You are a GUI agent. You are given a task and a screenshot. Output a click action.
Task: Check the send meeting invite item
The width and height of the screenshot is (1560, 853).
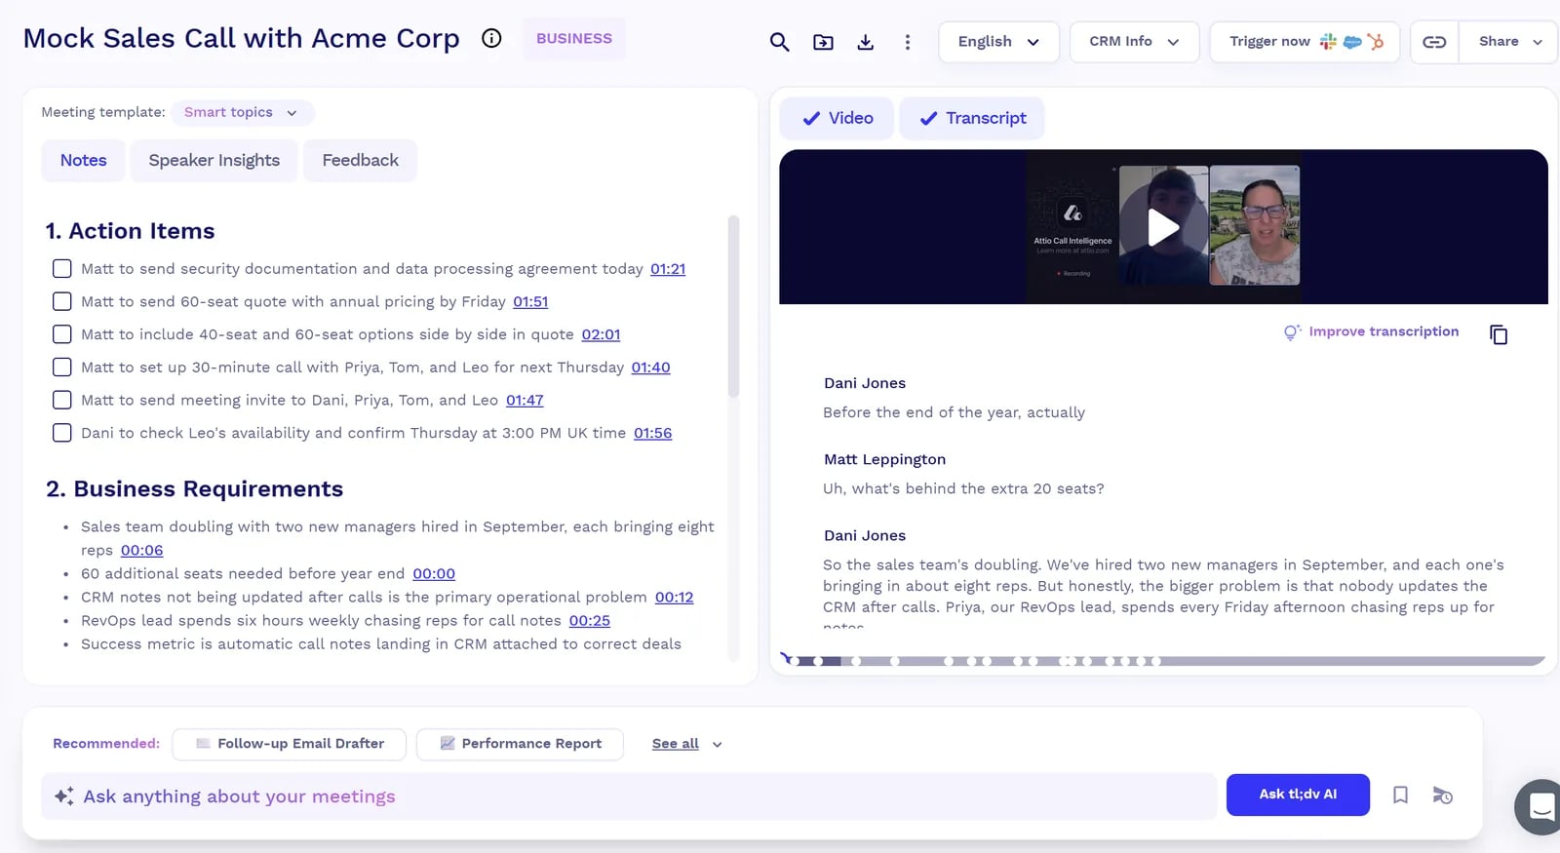click(62, 400)
